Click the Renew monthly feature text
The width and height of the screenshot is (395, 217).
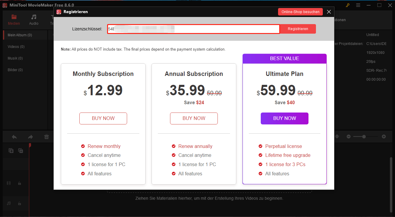[104, 146]
